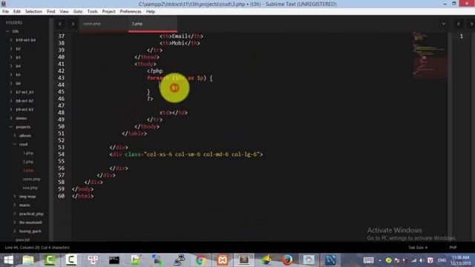The width and height of the screenshot is (475, 267).
Task: Open the white Camtasia Recorder taskbar icon
Action: pyautogui.click(x=71, y=260)
